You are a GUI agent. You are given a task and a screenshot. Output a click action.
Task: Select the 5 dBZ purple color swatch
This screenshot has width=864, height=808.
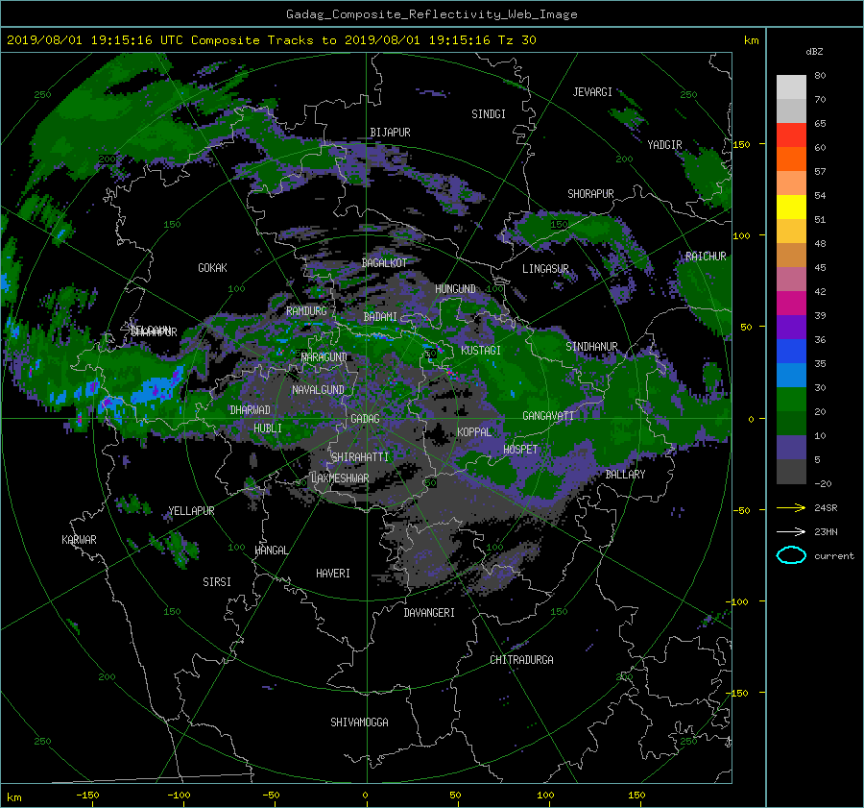791,447
